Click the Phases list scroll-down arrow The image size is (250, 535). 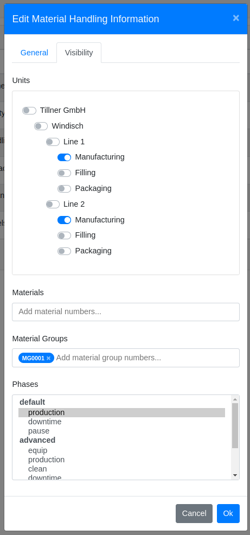(235, 475)
